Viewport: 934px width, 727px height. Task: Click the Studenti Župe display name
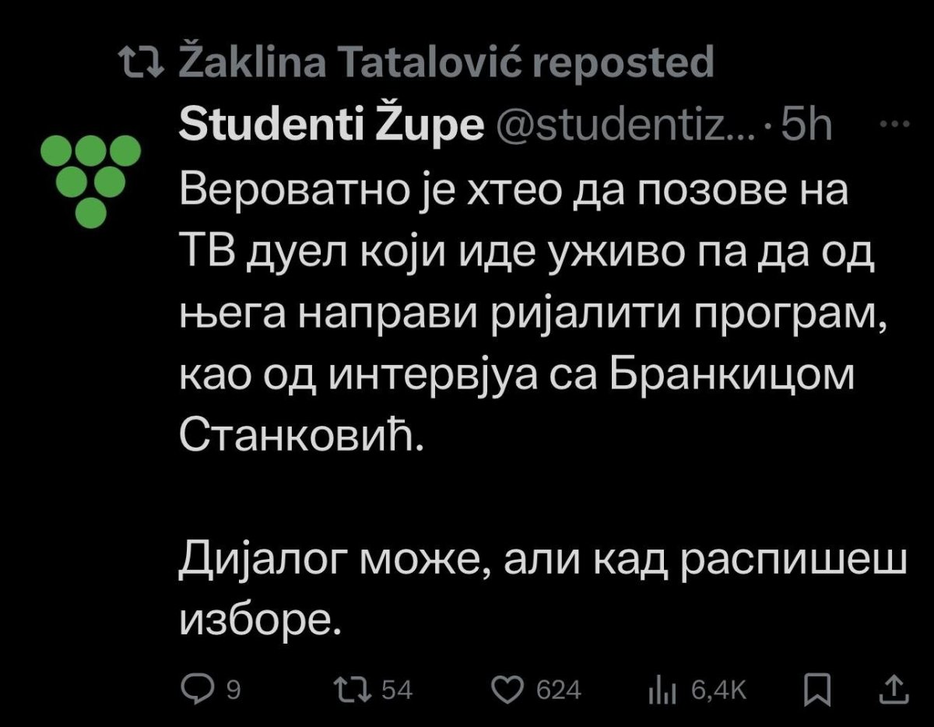330,127
